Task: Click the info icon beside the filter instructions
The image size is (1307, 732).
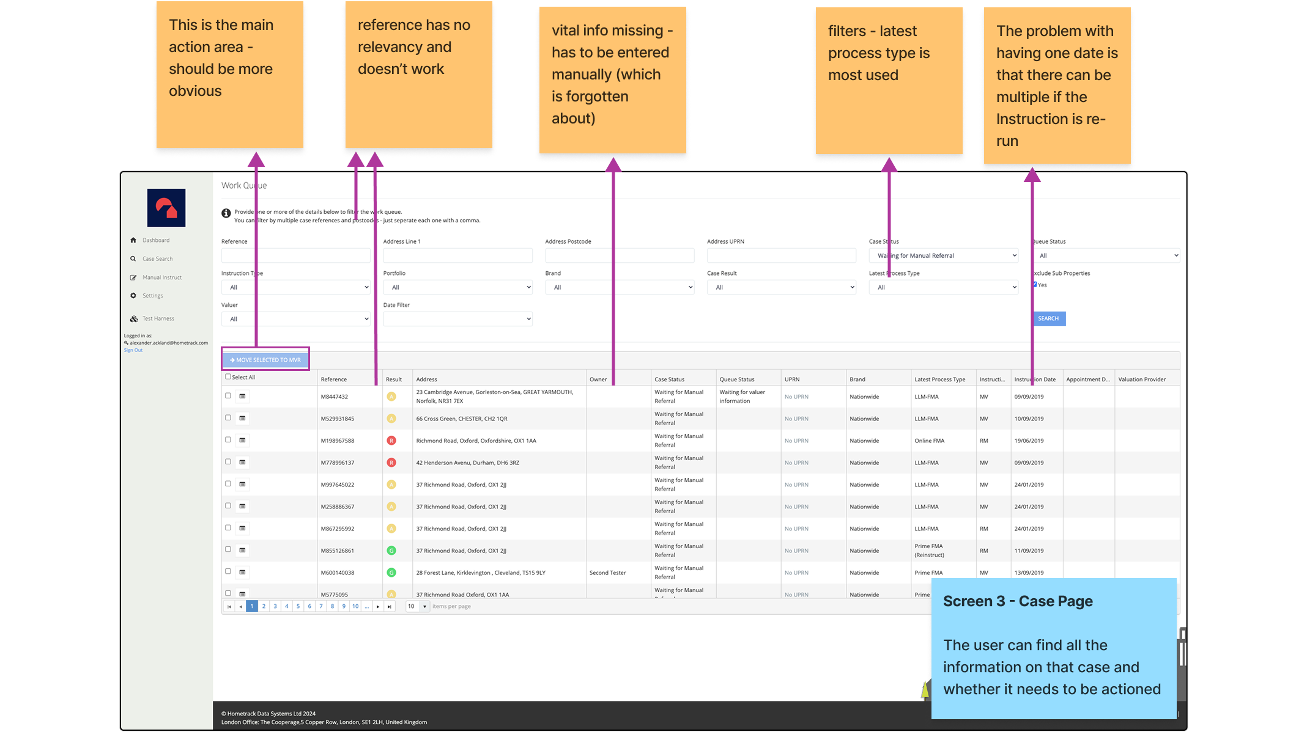Action: coord(226,213)
